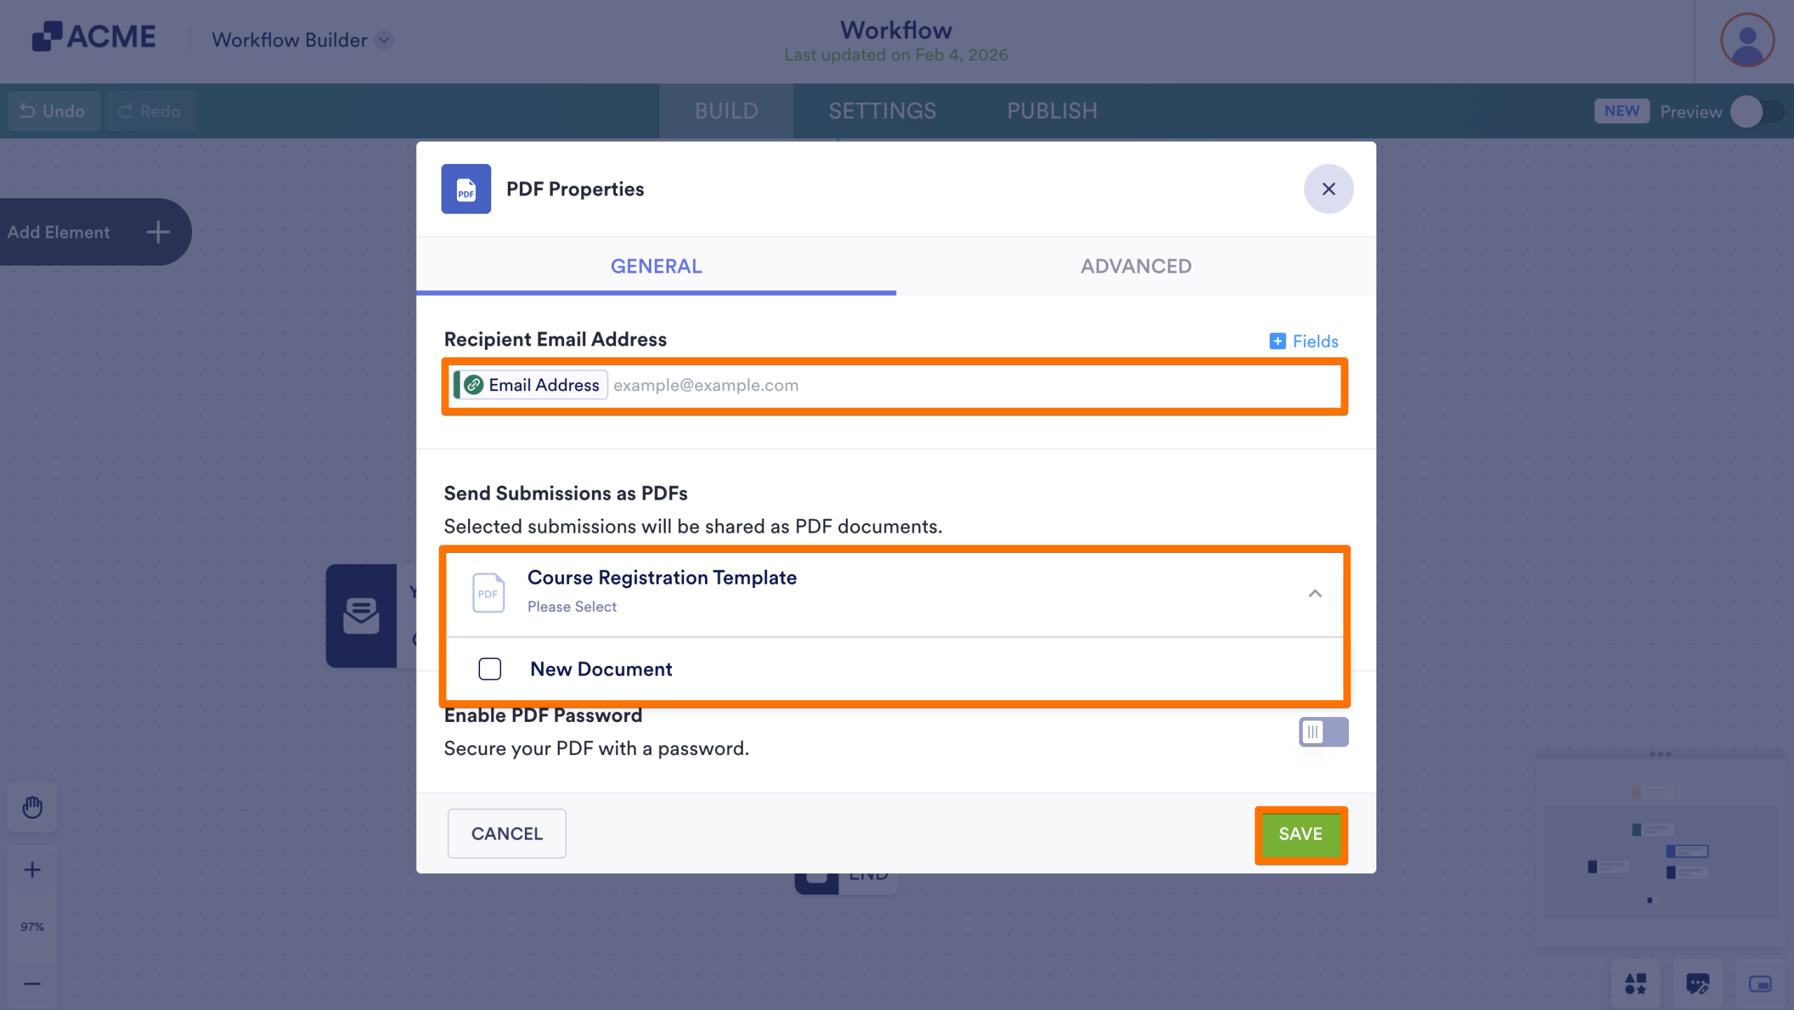This screenshot has width=1794, height=1010.
Task: Switch to the Advanced tab
Action: (x=1135, y=266)
